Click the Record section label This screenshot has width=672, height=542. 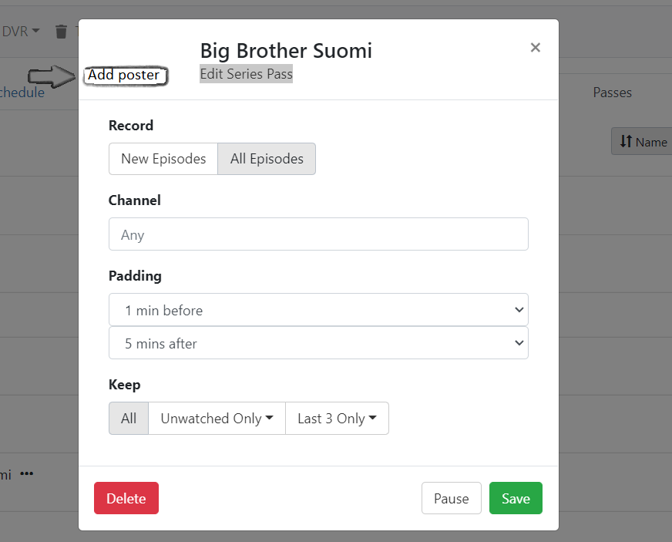pos(131,125)
